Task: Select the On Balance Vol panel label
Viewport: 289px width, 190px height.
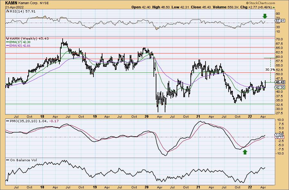Action: point(23,160)
